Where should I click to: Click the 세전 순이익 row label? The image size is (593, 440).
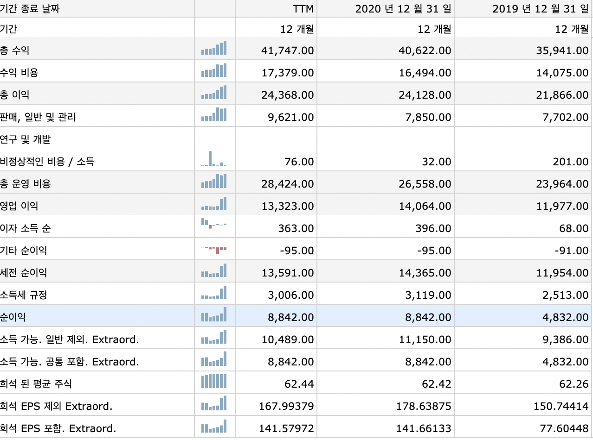[x=23, y=273]
